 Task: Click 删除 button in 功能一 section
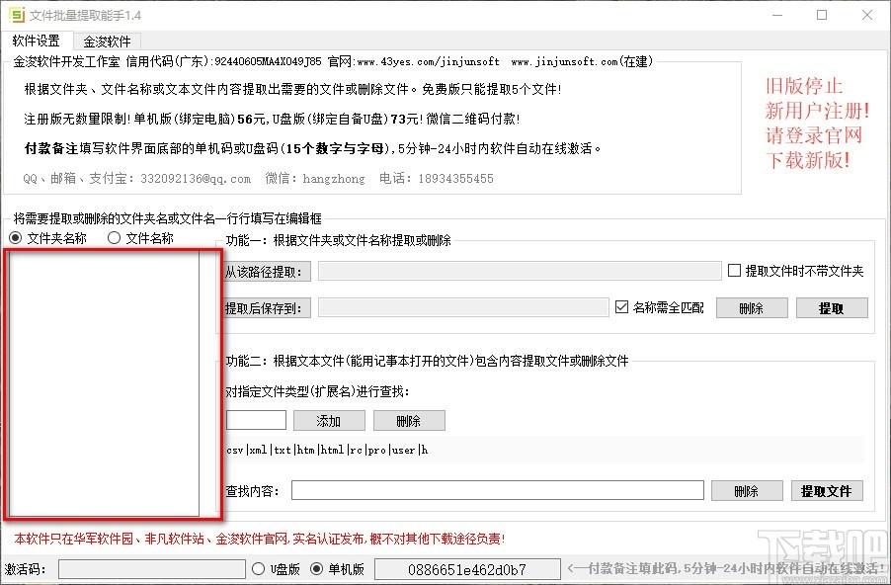click(752, 308)
